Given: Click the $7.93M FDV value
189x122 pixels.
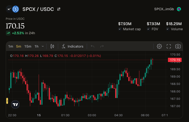Looking at the screenshot, I should tap(153, 24).
